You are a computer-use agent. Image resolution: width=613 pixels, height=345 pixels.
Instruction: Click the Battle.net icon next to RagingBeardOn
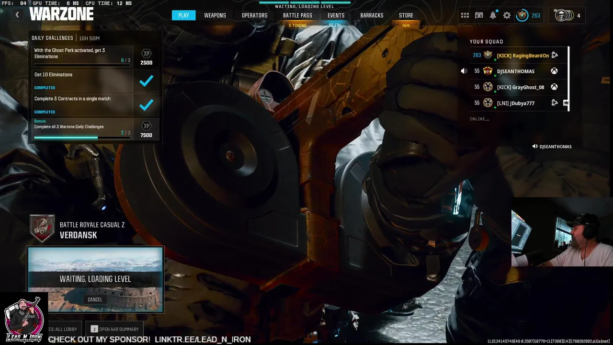pos(554,55)
